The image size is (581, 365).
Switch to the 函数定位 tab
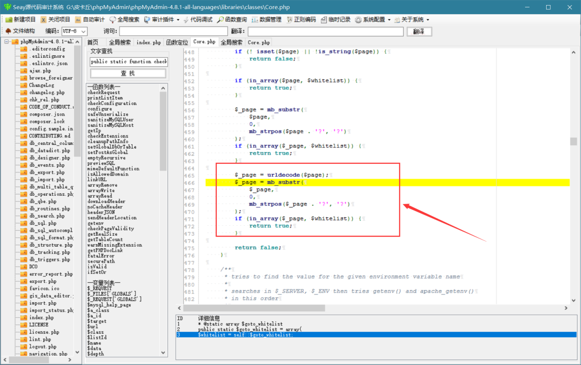point(177,42)
